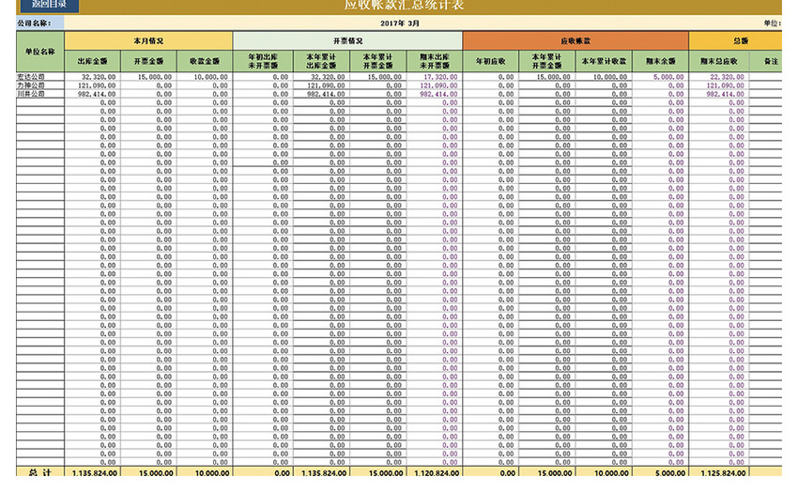798x492 pixels.
Task: Select the purple 22,320.00 cell
Action: tap(718, 77)
